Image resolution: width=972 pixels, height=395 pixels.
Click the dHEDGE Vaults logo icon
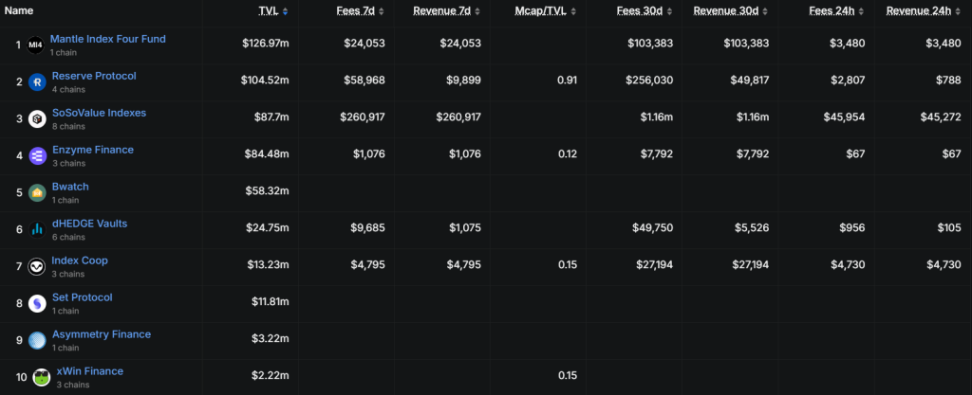[36, 229]
